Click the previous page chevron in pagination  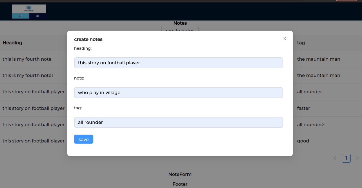click(x=335, y=158)
